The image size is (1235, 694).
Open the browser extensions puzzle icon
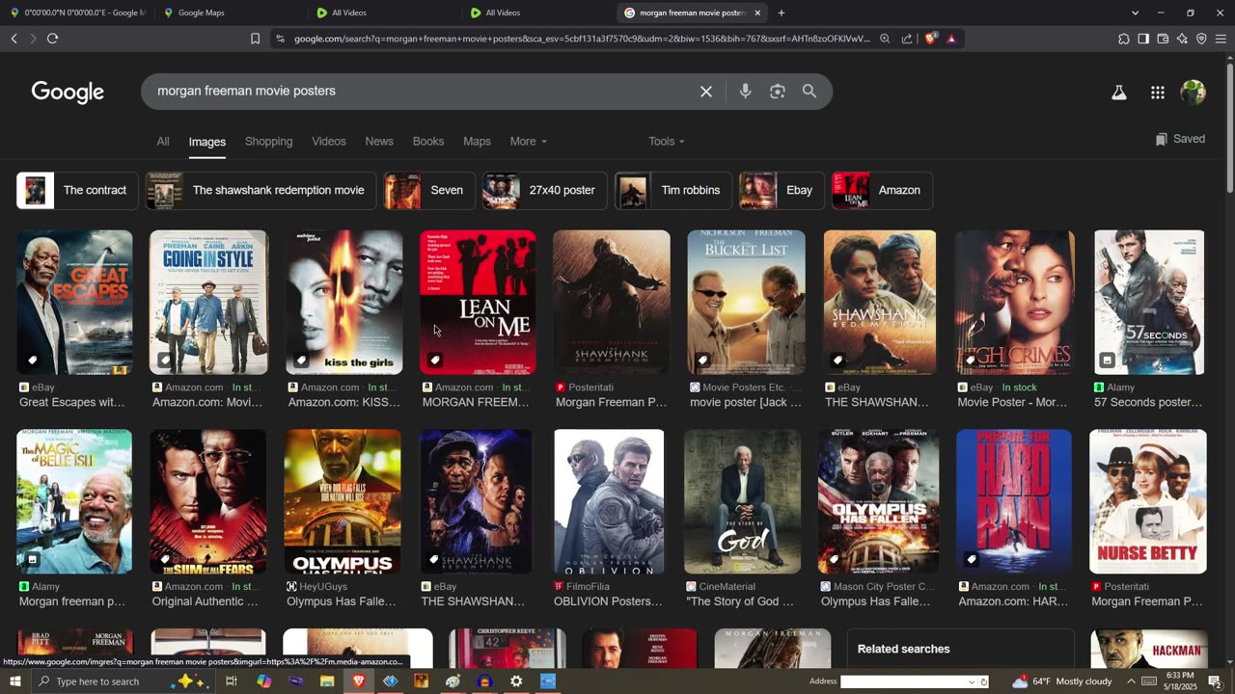1124,39
